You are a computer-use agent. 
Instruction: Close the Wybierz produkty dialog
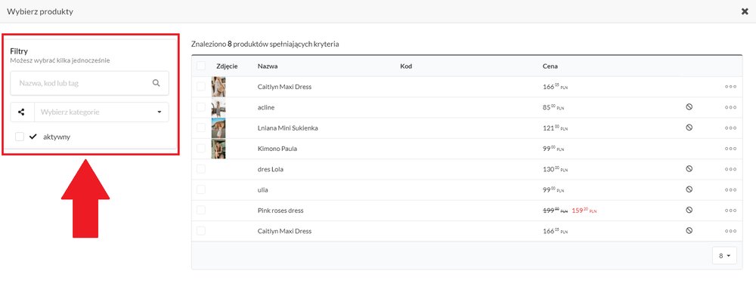point(745,11)
